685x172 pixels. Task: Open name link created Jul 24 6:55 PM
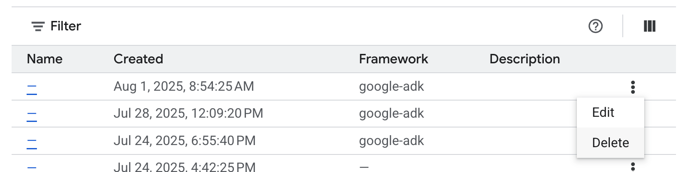32,144
